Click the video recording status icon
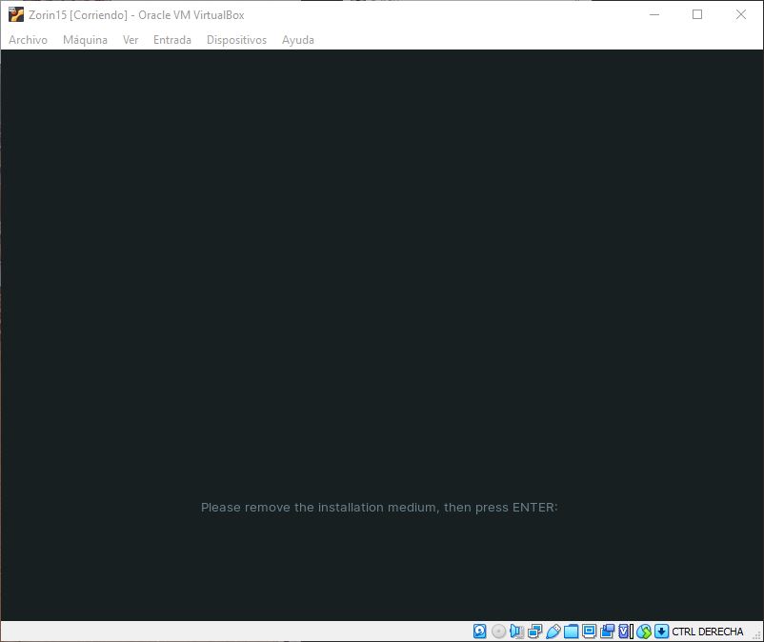The width and height of the screenshot is (764, 642). (607, 632)
